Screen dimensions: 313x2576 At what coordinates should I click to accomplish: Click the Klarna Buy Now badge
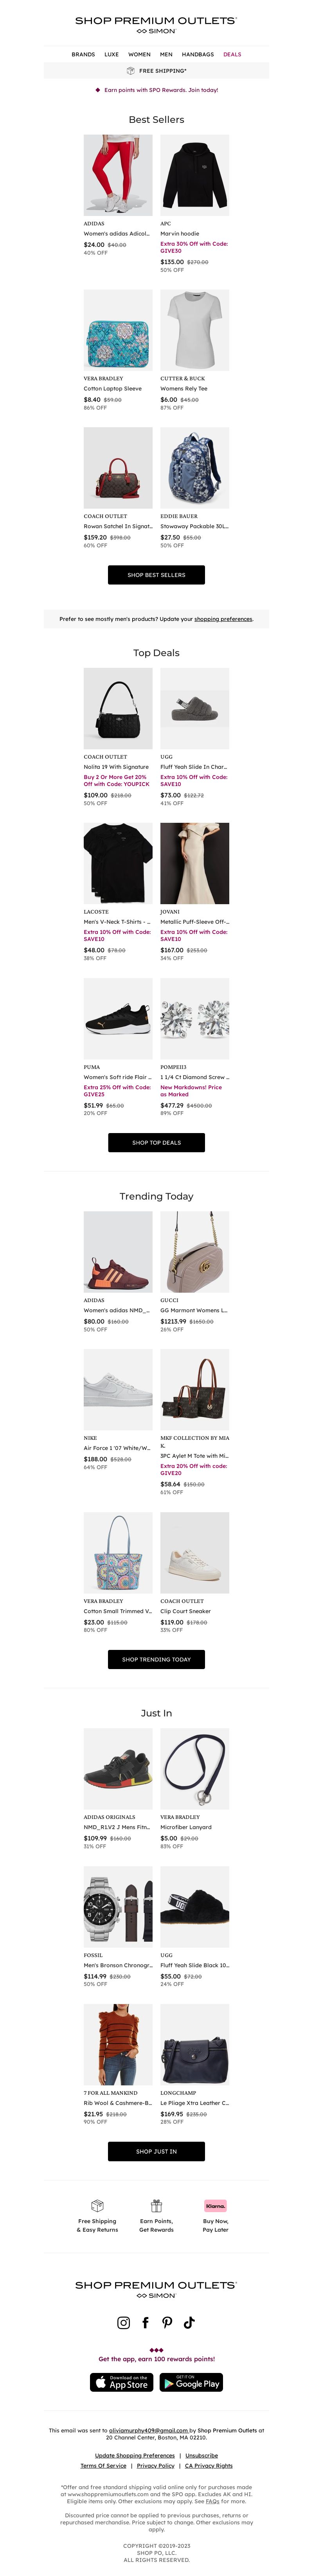coord(215,2205)
